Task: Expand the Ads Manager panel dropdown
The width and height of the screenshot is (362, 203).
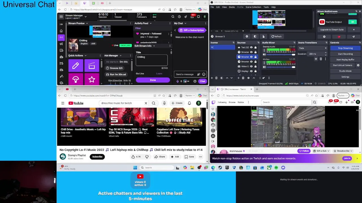Action: 120,56
